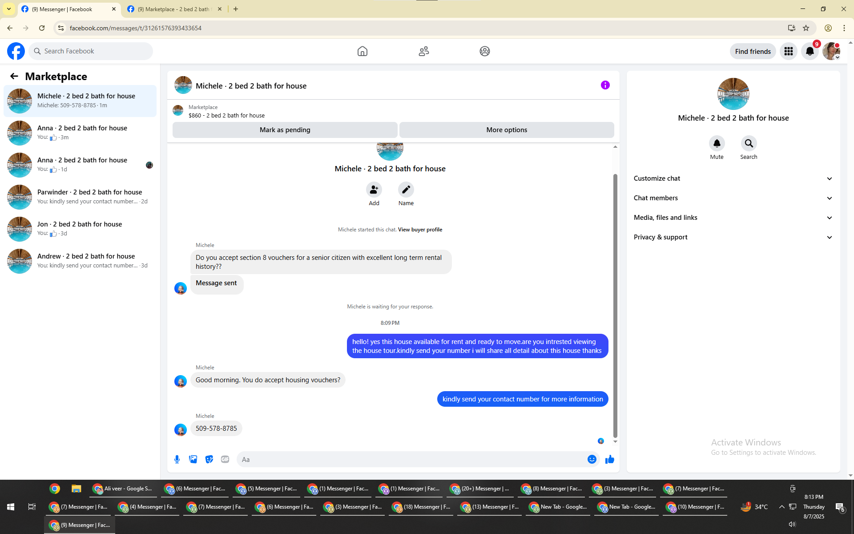
Task: Open View buyer profile link
Action: 420,230
